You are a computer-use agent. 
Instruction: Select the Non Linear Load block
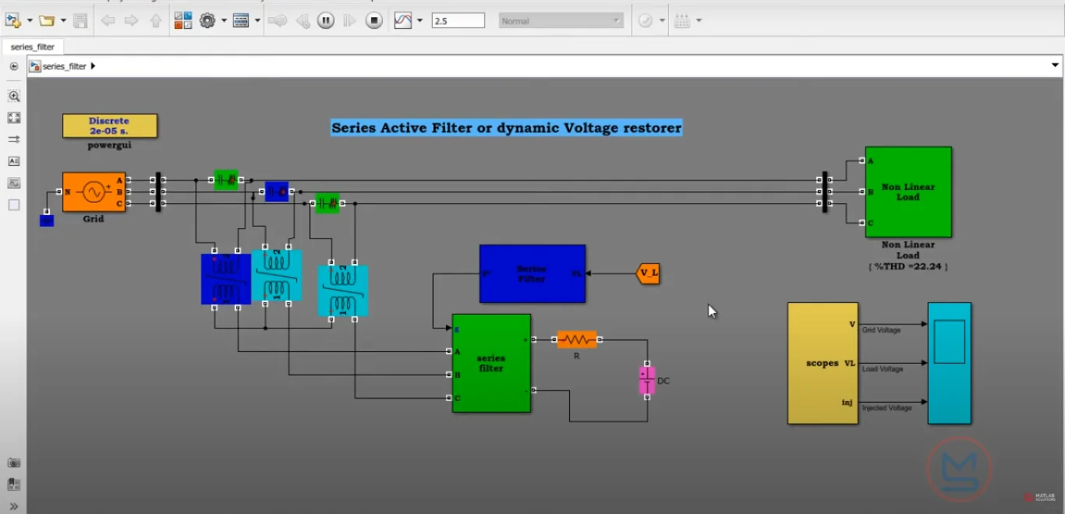(908, 192)
